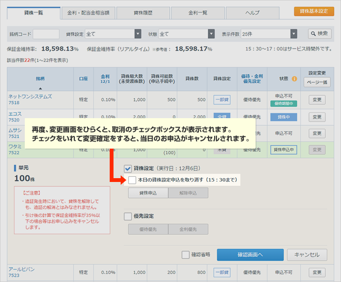The width and height of the screenshot is (341, 282).
Task: Click the orange info icon beside 状態
Action: point(294,79)
